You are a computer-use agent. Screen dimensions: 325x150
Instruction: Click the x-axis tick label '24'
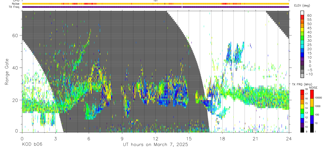(x=289, y=139)
